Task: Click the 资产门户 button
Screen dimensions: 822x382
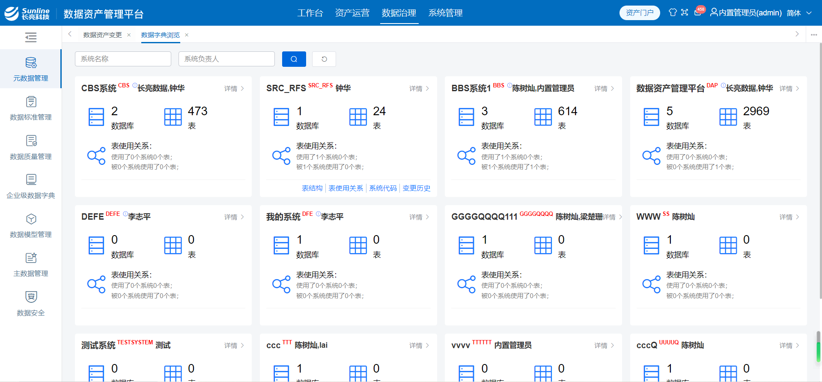Action: click(x=640, y=13)
